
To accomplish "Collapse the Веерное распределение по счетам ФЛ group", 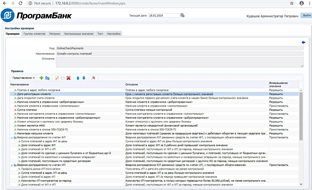I will [11, 137].
